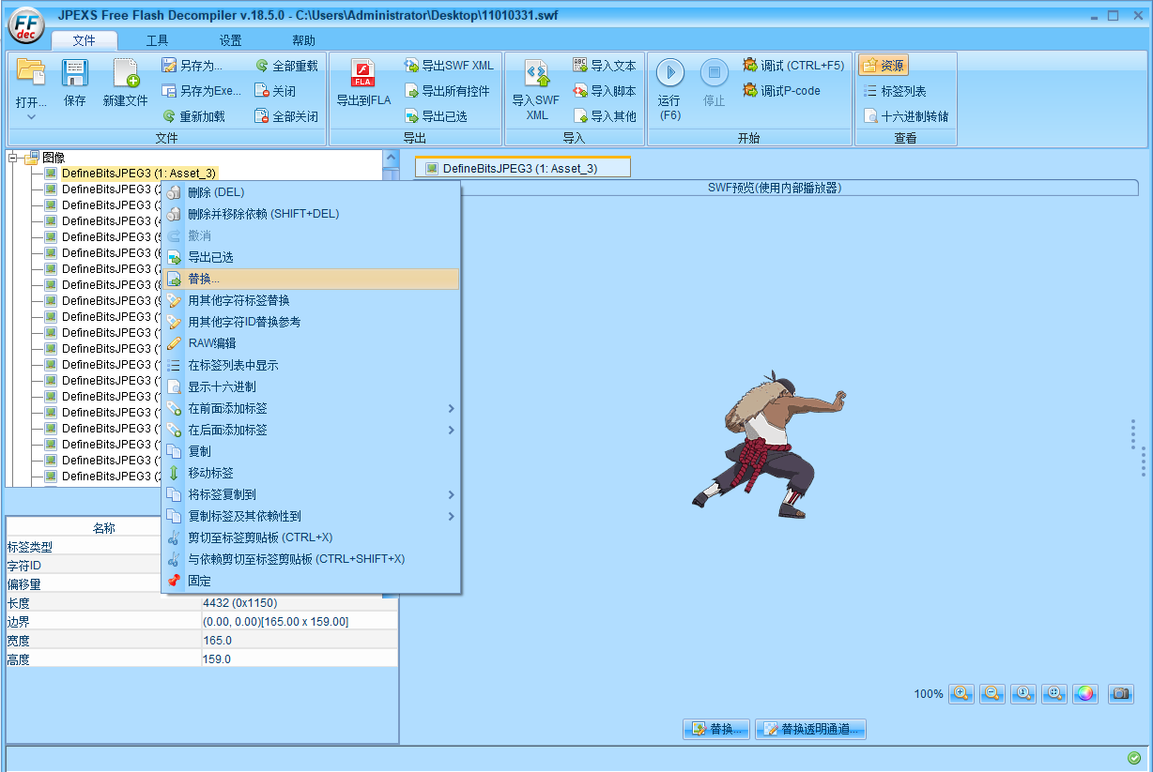Click the 停止 (Stop) button
This screenshot has height=772, width=1153.
click(x=714, y=83)
